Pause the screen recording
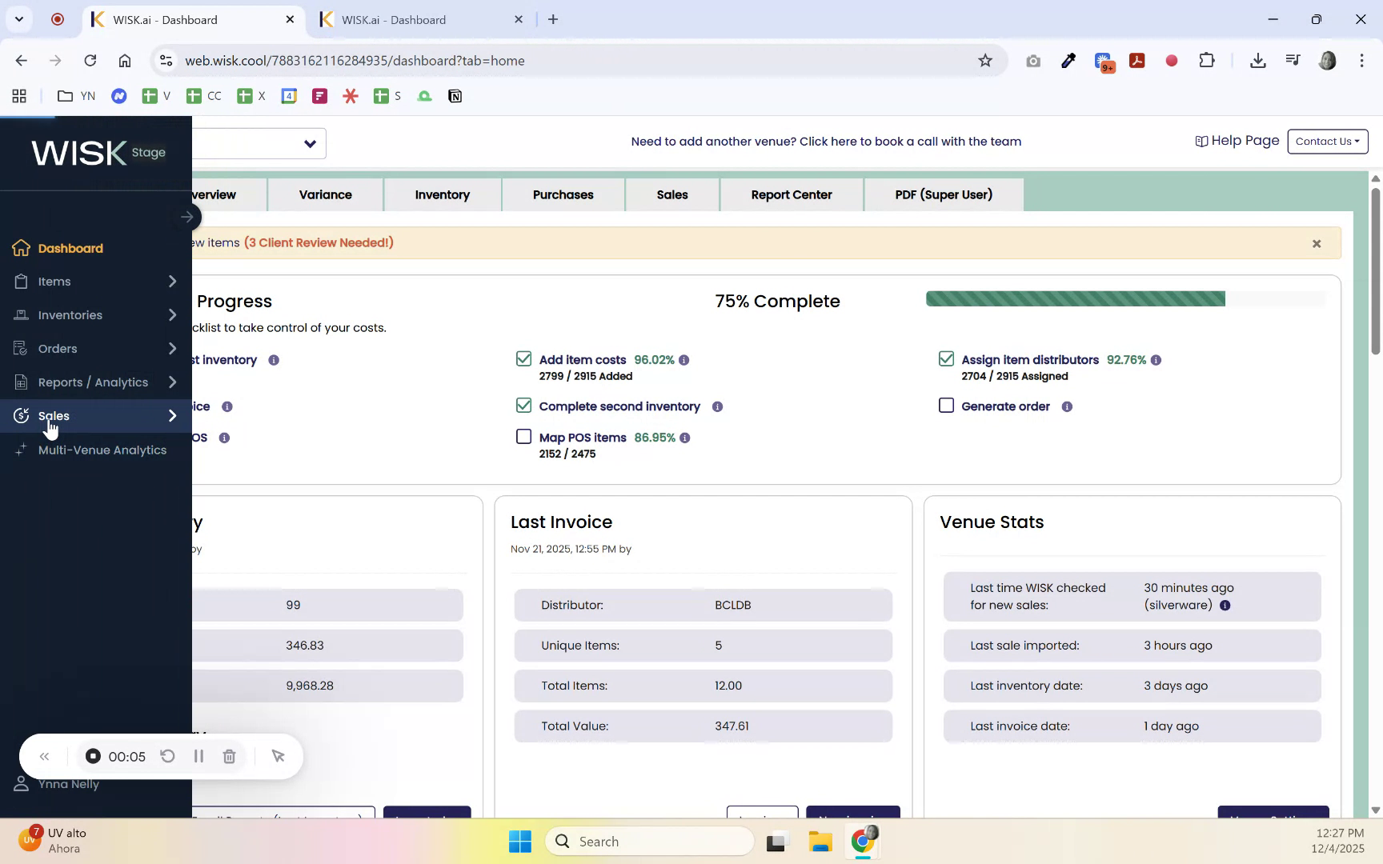Viewport: 1383px width, 864px height. coord(198,756)
